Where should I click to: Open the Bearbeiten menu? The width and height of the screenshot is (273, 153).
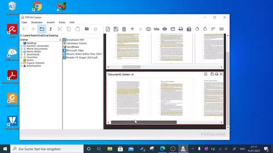pyautogui.click(x=37, y=23)
